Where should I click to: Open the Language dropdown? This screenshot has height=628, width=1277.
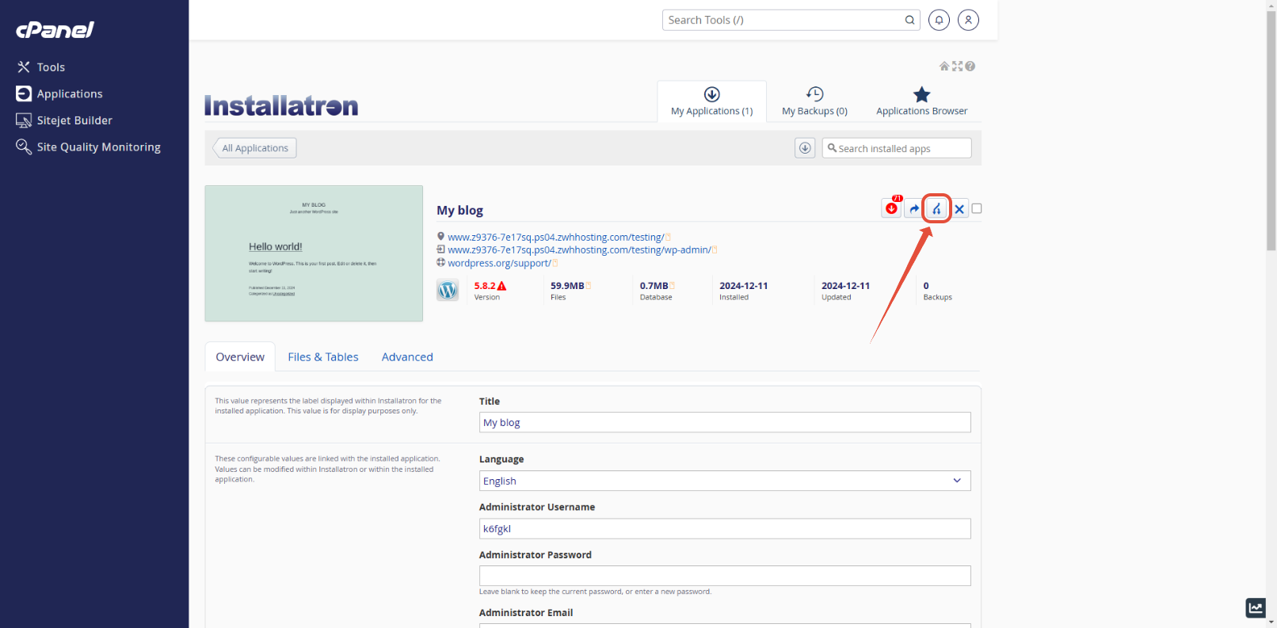coord(725,481)
